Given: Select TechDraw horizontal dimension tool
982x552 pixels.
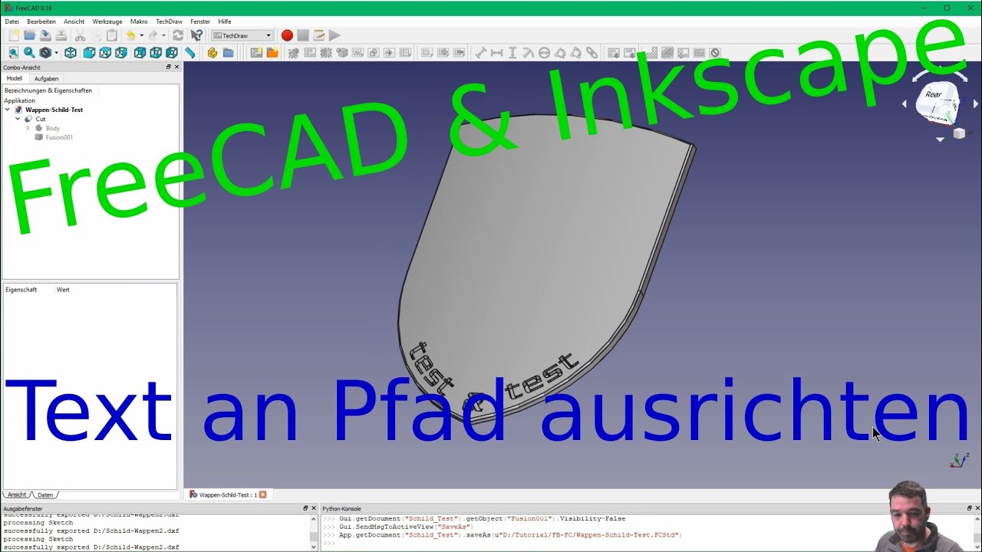Looking at the screenshot, I should 496,53.
